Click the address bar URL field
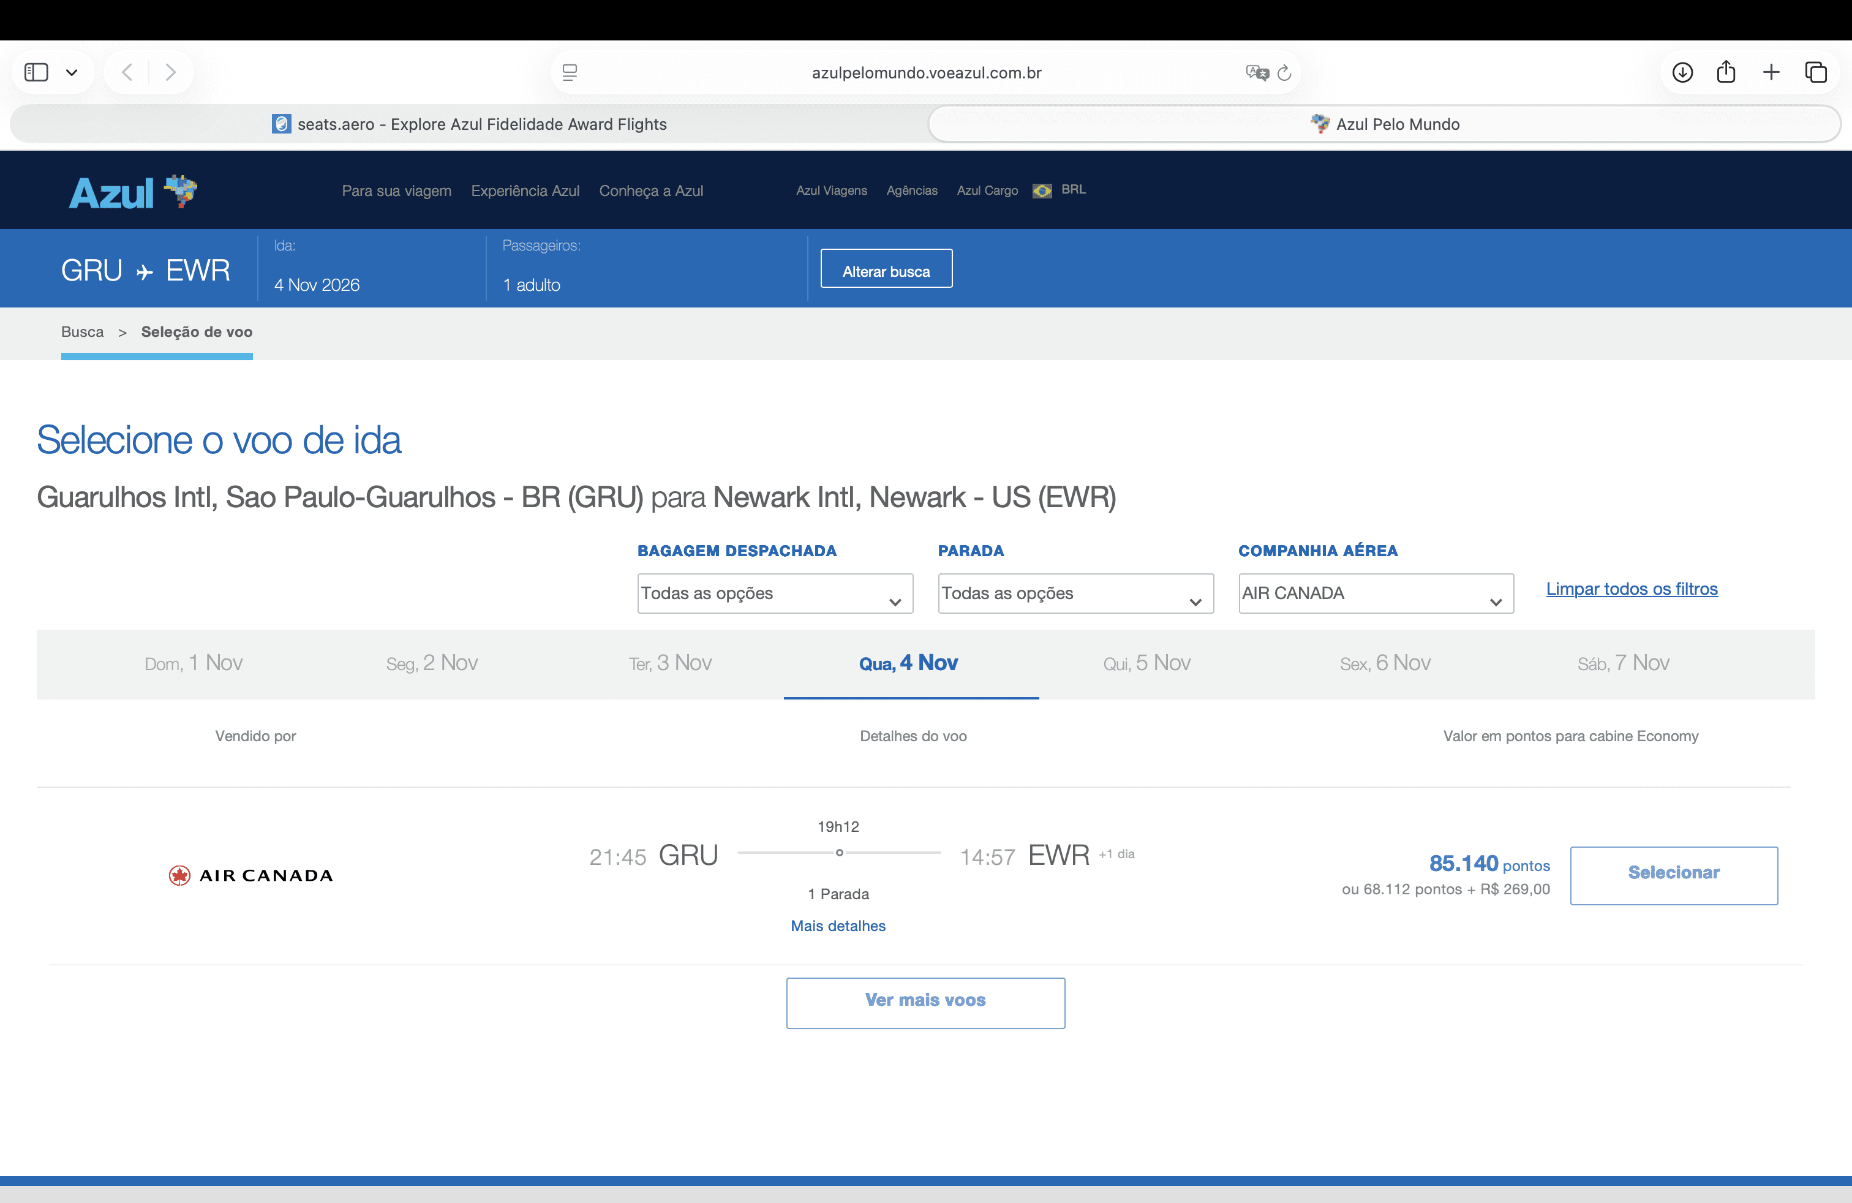Screen dimensions: 1852x1203 [x=925, y=72]
